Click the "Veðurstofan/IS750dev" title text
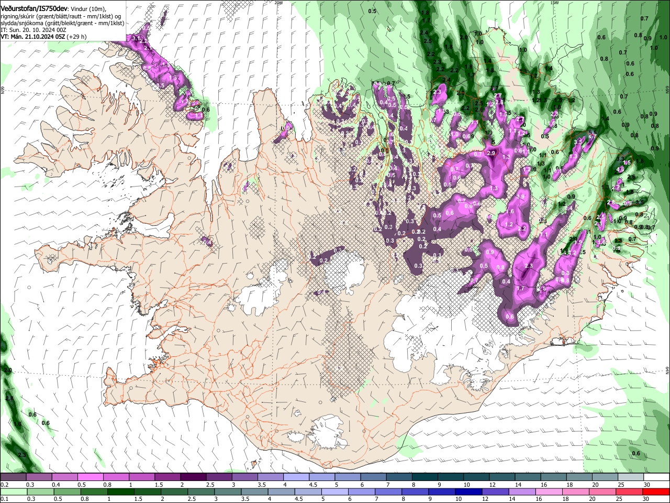Image resolution: width=670 pixels, height=503 pixels. coord(33,9)
